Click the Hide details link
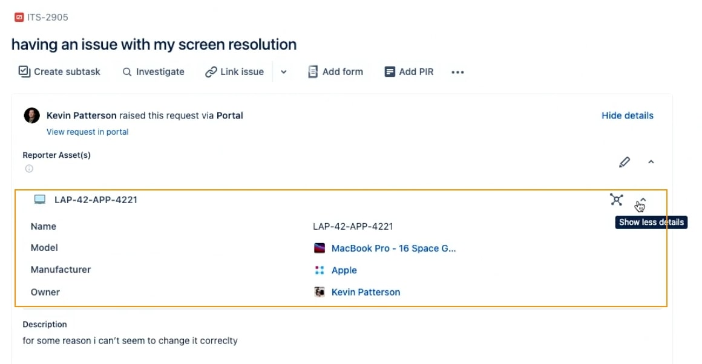The image size is (702, 364). [627, 115]
